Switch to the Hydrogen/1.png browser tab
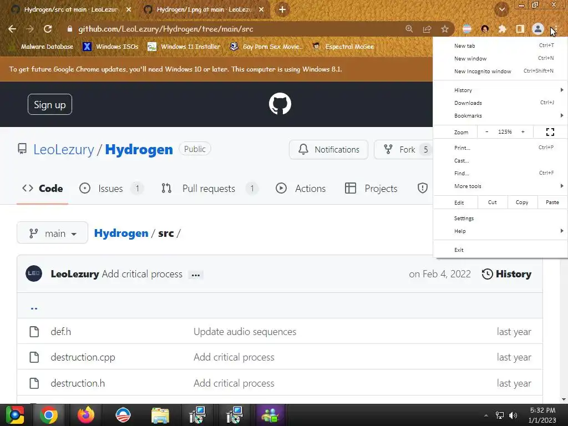The height and width of the screenshot is (426, 568). [x=204, y=9]
